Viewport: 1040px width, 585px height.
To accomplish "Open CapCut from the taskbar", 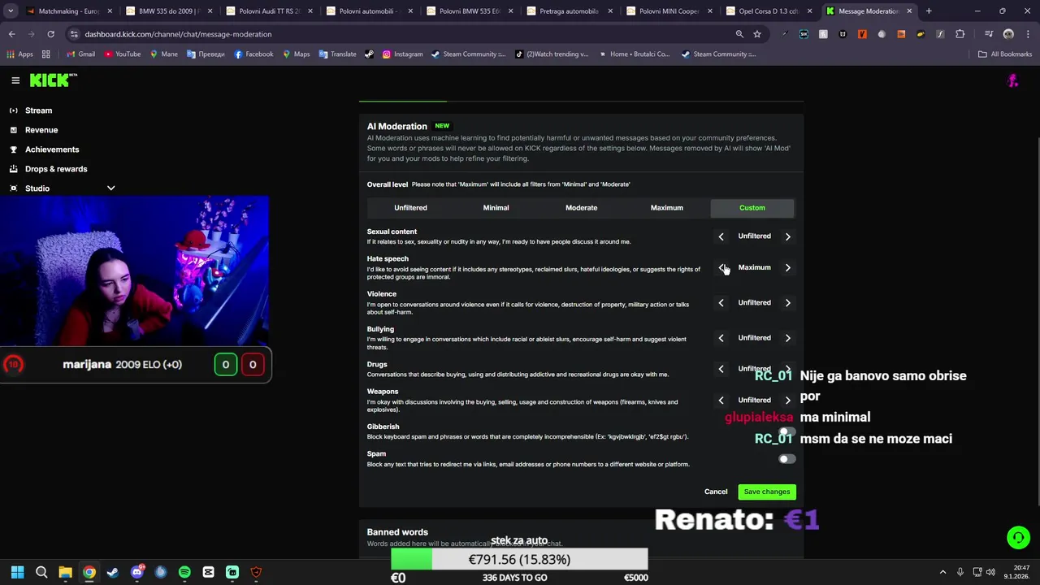I will pos(208,572).
